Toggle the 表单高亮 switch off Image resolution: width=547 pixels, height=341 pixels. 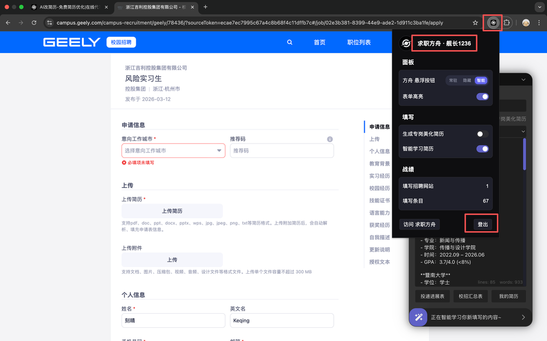482,97
